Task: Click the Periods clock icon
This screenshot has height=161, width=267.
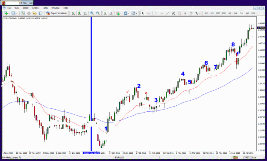Action: (x=126, y=13)
